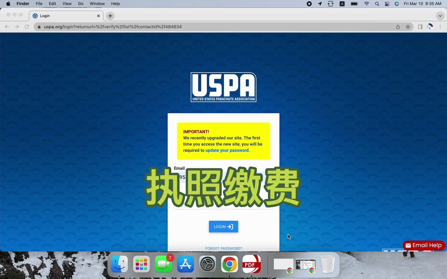The image size is (447, 279).
Task: Open the Window menu
Action: tap(97, 4)
